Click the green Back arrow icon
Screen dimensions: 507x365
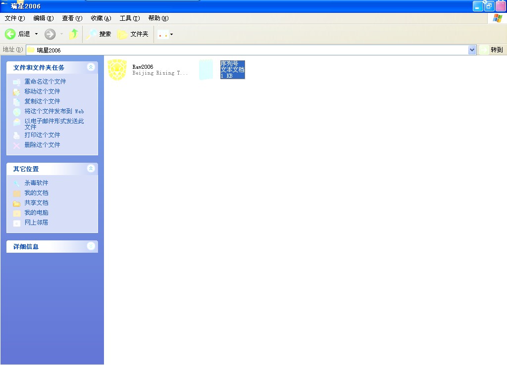pyautogui.click(x=10, y=34)
